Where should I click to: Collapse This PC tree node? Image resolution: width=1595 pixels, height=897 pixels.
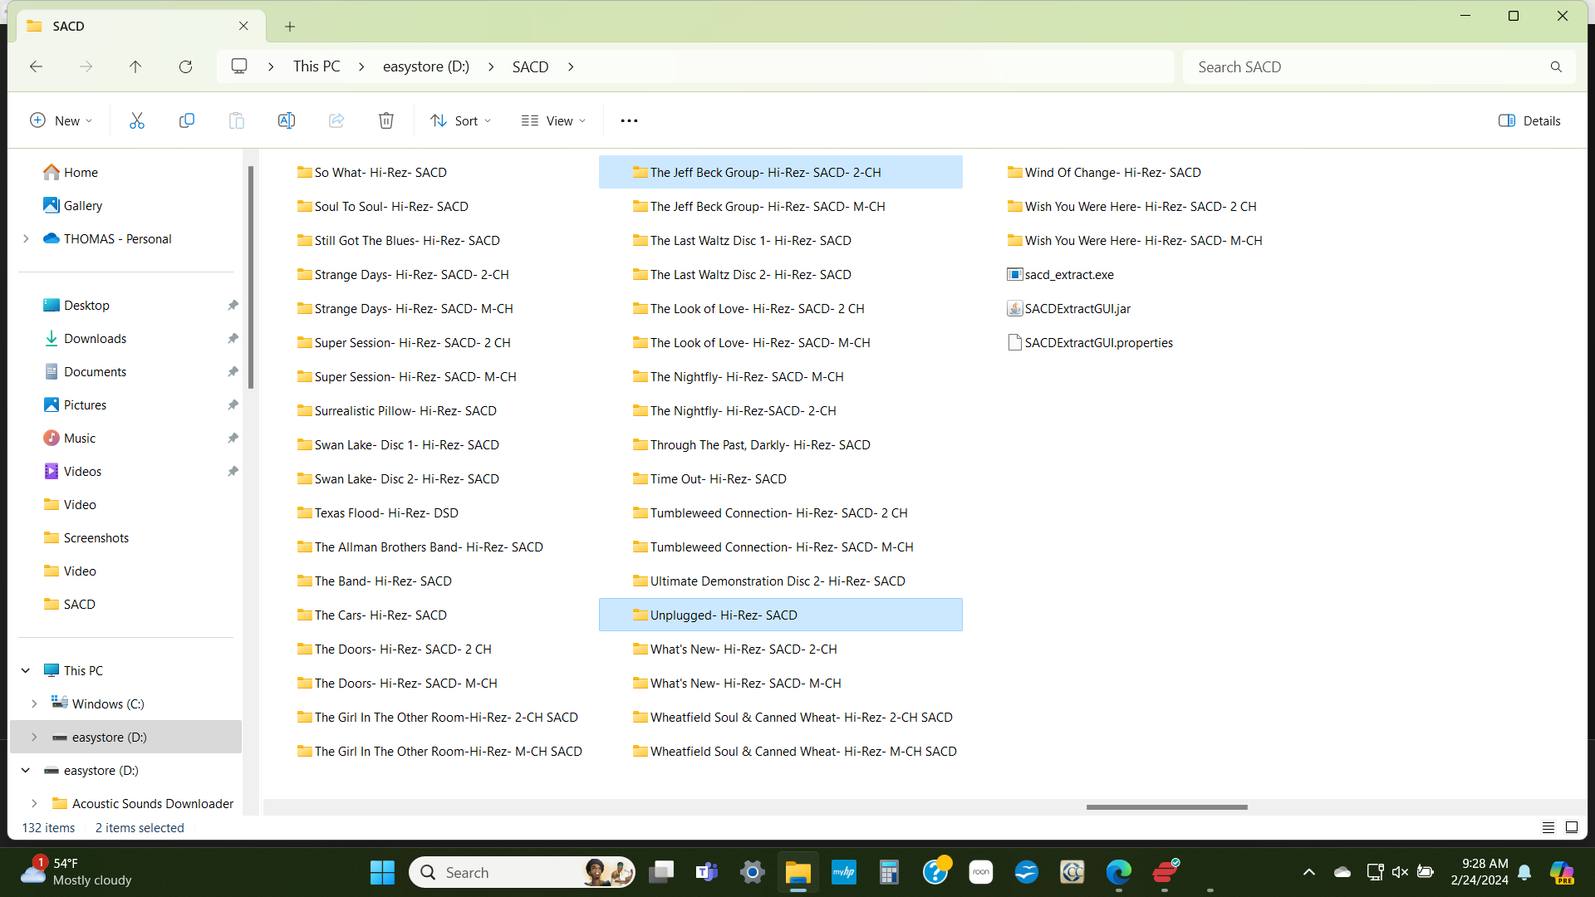click(26, 670)
